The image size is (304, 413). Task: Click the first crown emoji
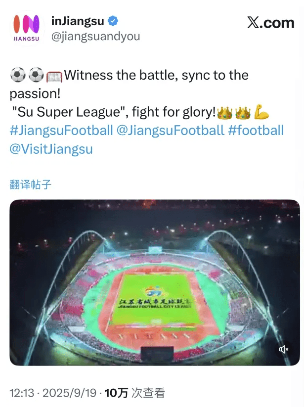click(x=225, y=113)
